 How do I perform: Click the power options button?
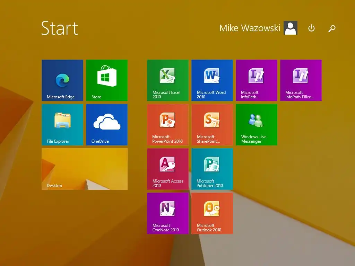pos(311,28)
